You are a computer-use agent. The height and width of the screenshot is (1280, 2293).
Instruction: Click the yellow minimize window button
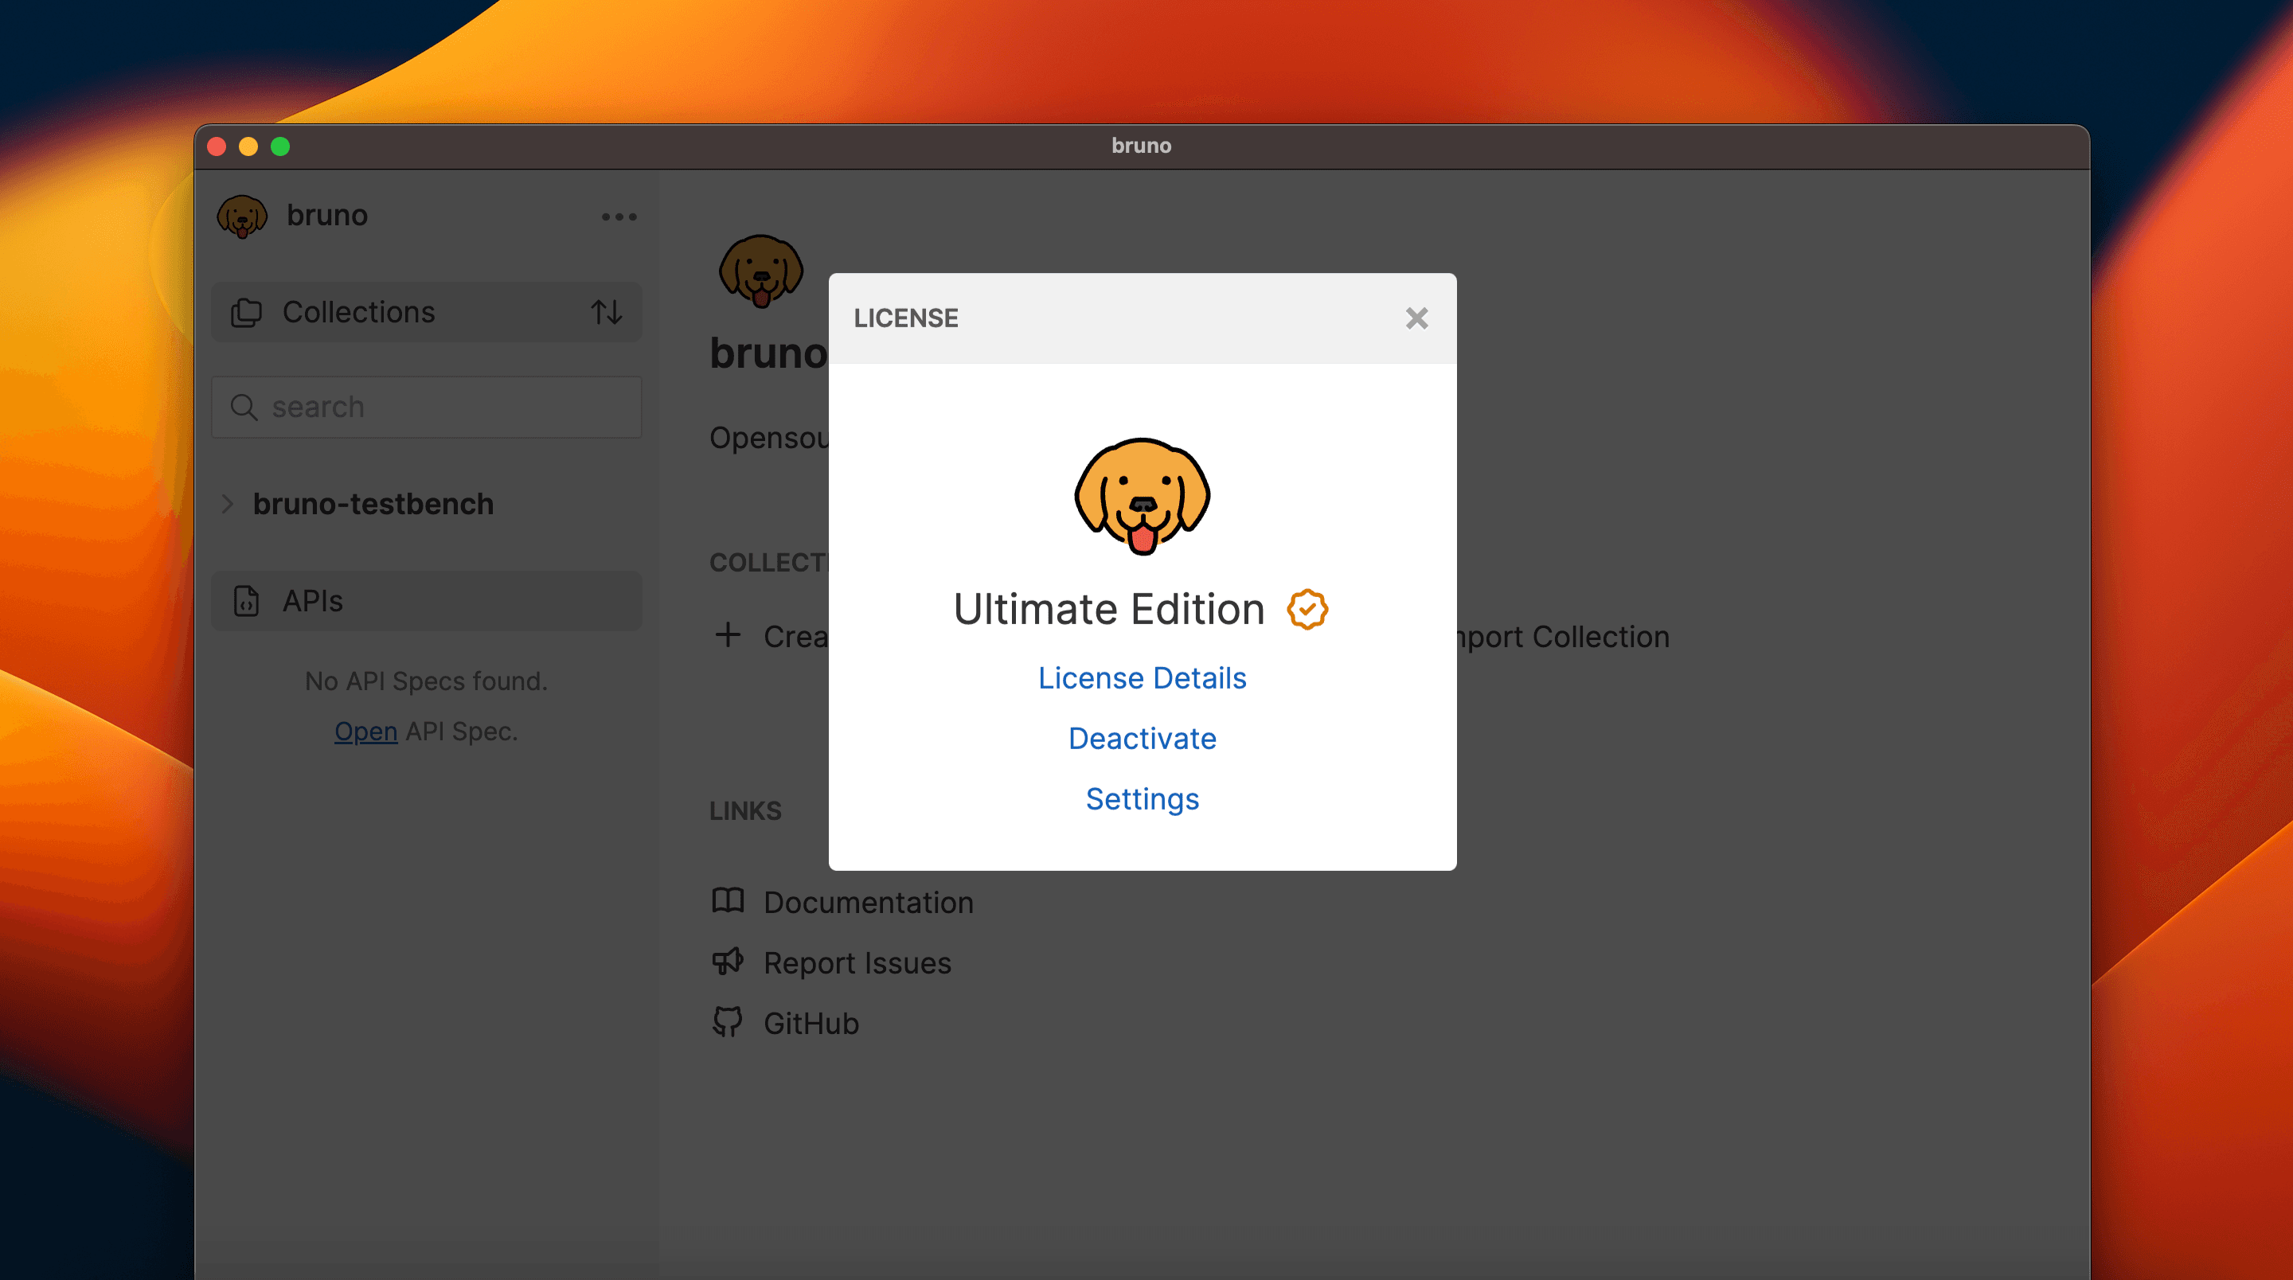point(248,146)
